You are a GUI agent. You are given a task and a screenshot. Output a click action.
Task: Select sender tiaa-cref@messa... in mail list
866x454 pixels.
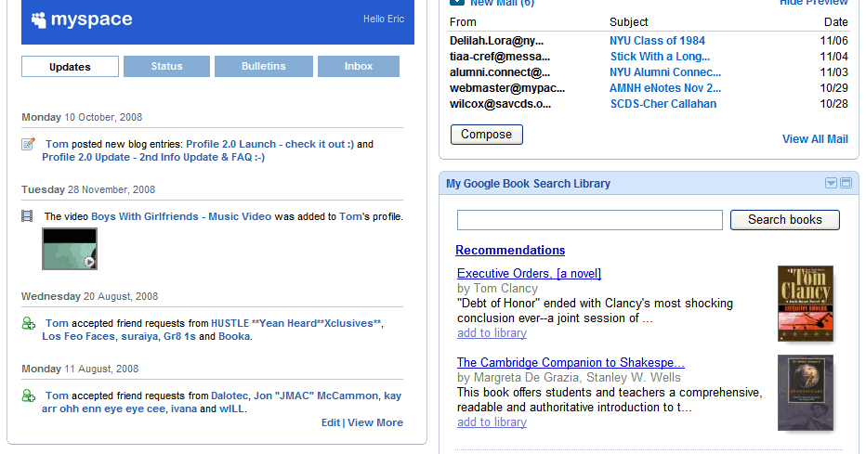[499, 57]
